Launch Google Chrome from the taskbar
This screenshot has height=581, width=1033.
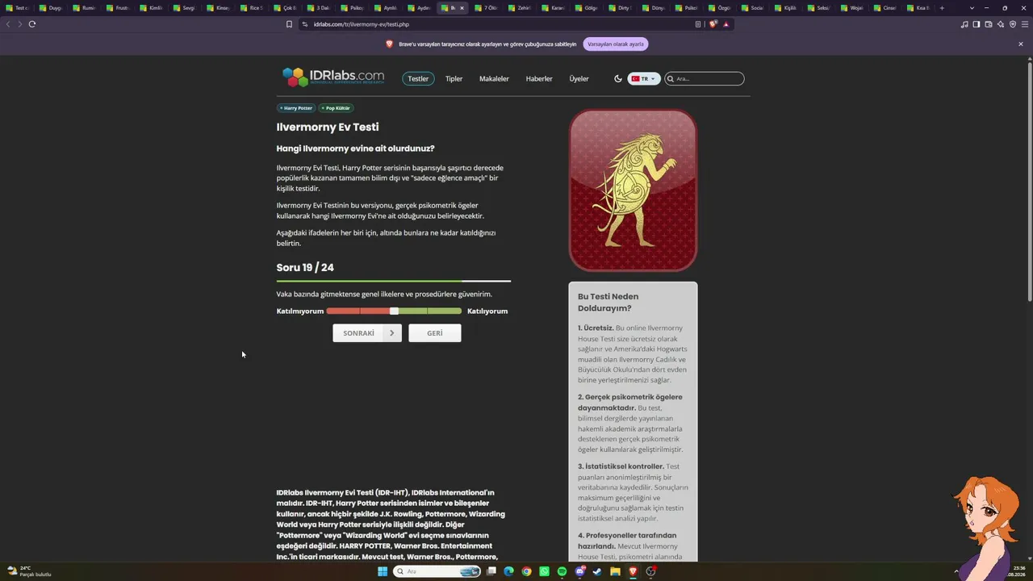tap(526, 571)
